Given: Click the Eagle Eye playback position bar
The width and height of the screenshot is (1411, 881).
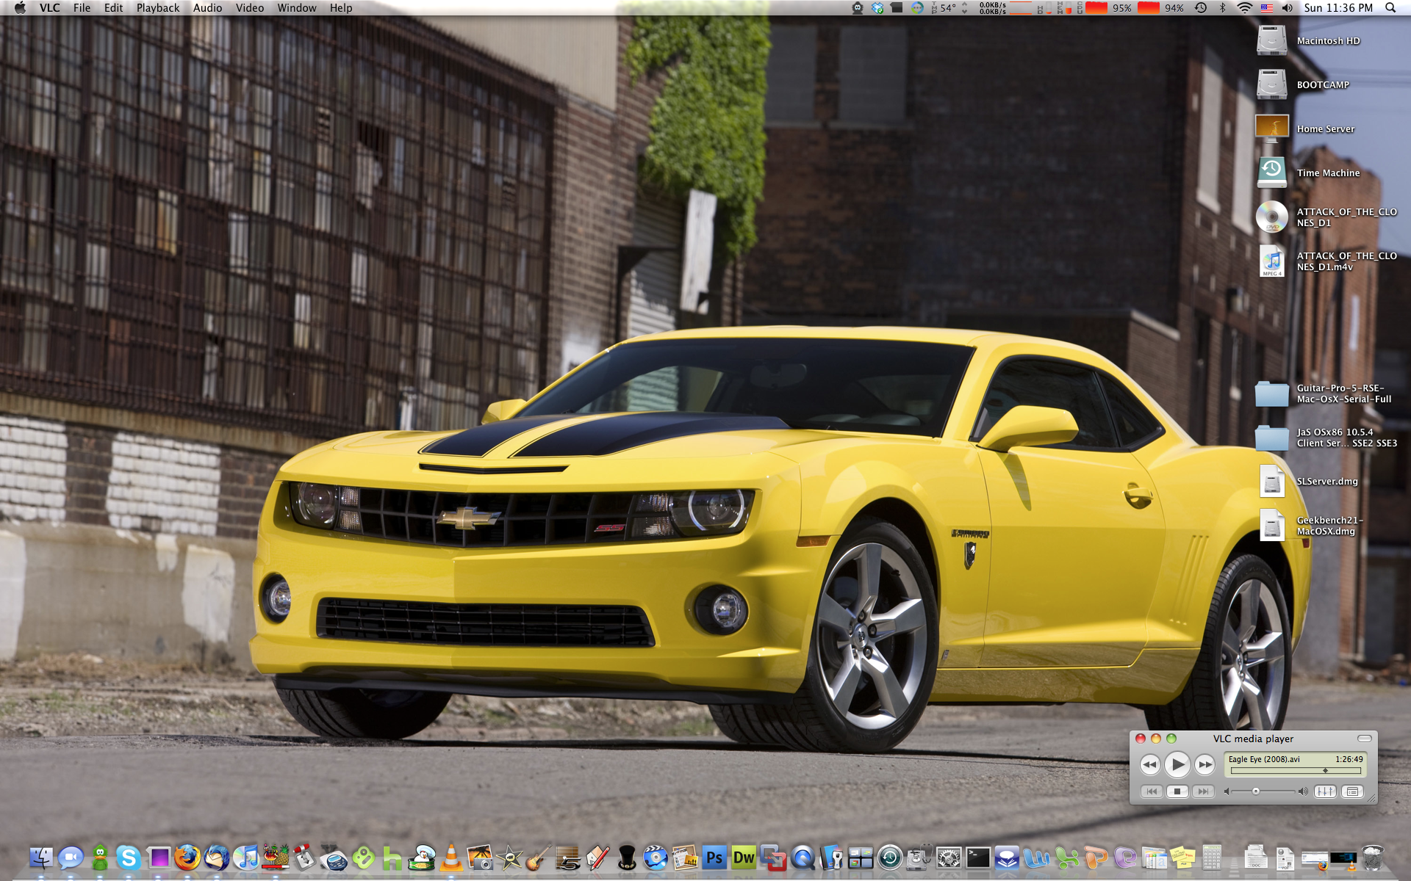Looking at the screenshot, I should tap(1295, 771).
